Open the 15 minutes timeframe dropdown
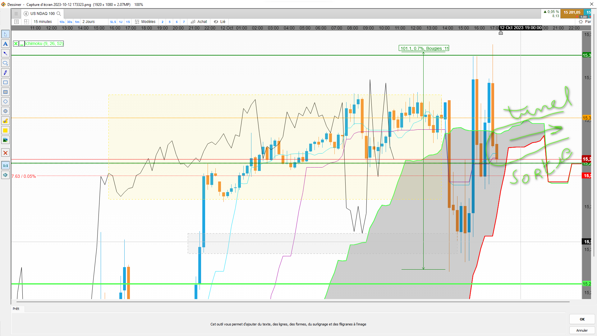 click(x=43, y=22)
